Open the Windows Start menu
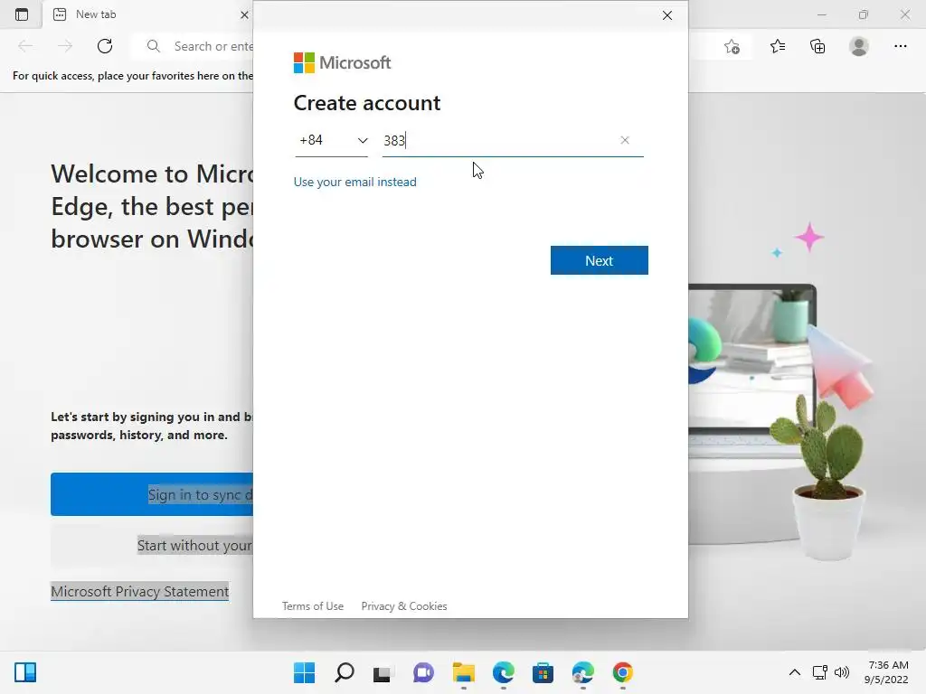Image resolution: width=926 pixels, height=694 pixels. (304, 672)
